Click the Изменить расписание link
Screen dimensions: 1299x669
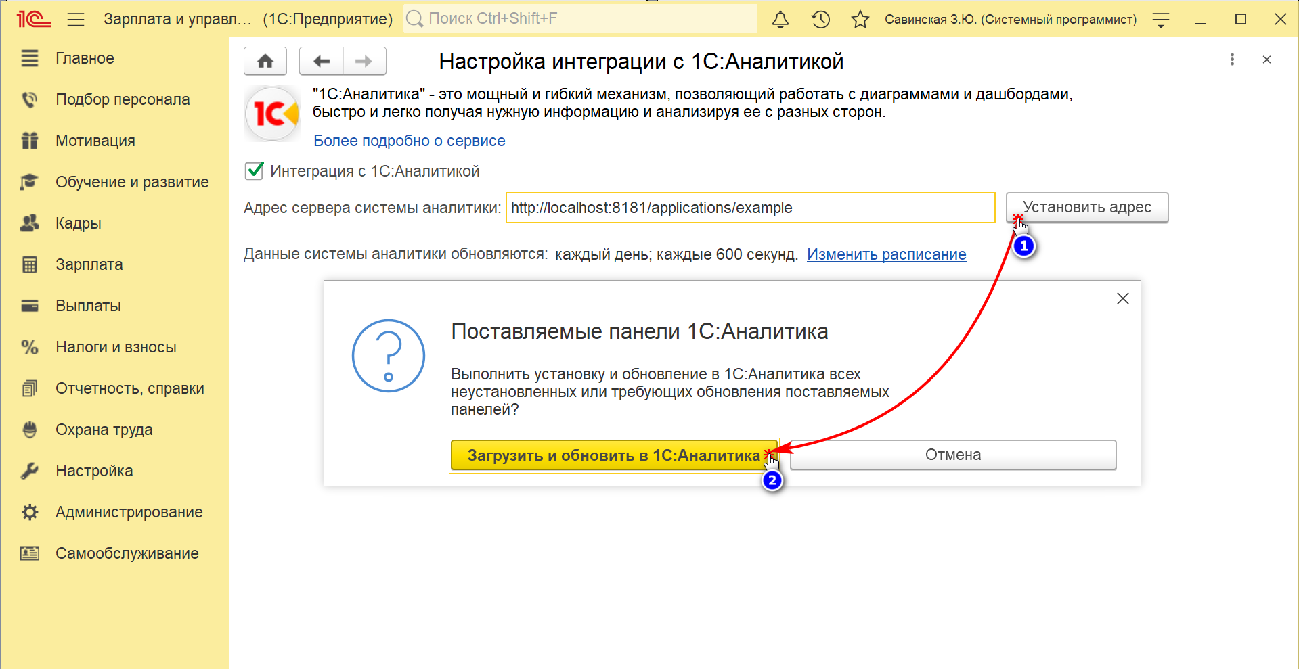click(887, 254)
